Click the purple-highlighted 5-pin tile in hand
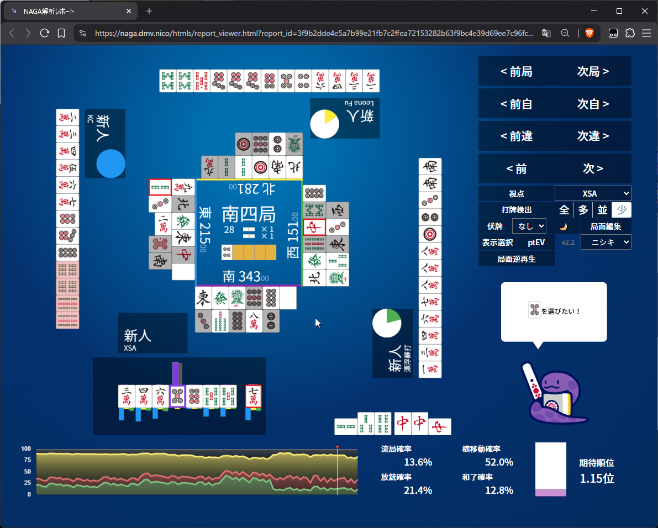 coord(177,397)
